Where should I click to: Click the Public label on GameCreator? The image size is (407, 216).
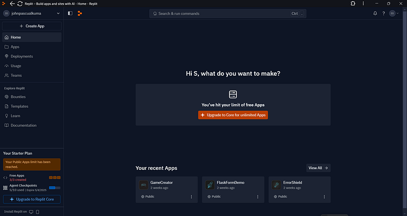148,197
